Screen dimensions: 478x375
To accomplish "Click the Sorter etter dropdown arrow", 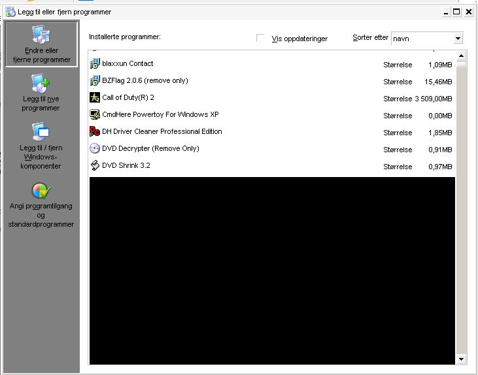I will pos(458,39).
